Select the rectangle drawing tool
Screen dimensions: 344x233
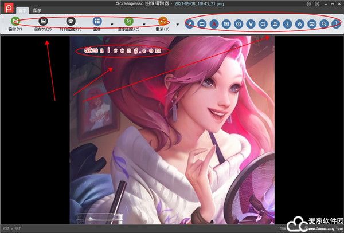pyautogui.click(x=203, y=24)
